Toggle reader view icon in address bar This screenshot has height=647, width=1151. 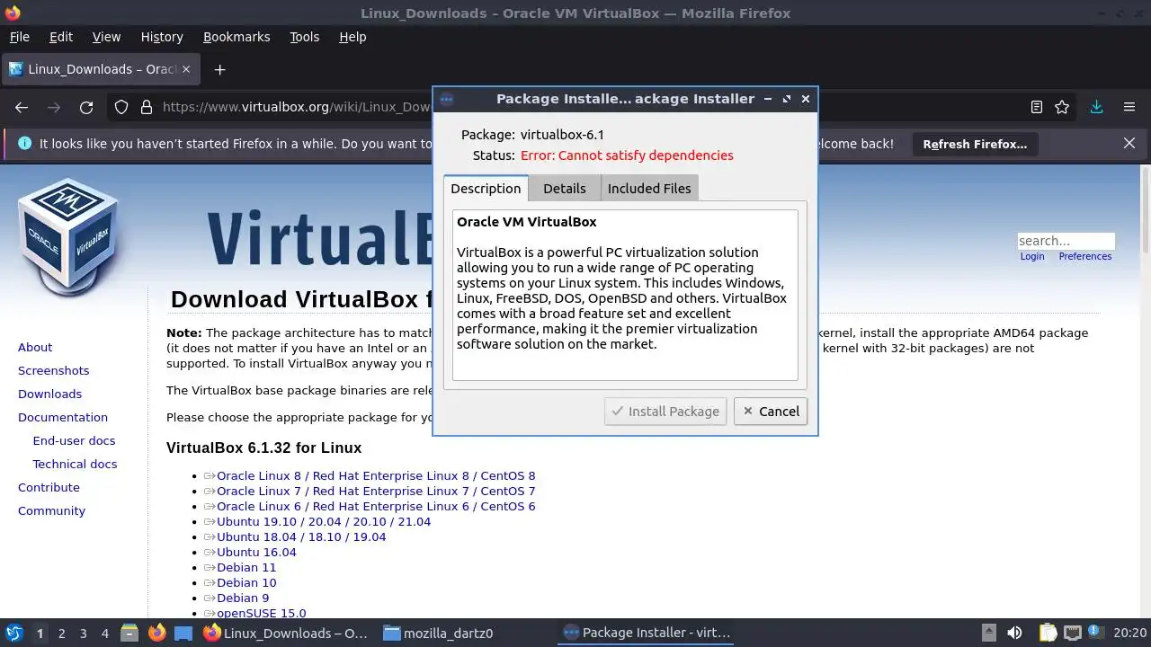click(x=1037, y=107)
